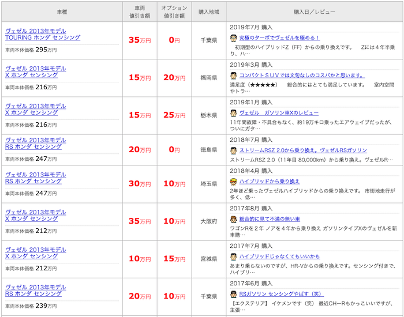This screenshot has height=317, width=404.
Task: Click 2017年8月 購入 date text
Action: click(x=251, y=209)
